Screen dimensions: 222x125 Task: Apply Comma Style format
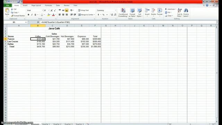(x=107, y=15)
